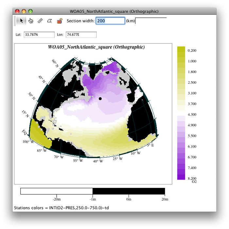
Task: Click the empty text box after (km)
Action: point(150,21)
